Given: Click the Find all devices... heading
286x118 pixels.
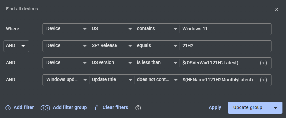Looking at the screenshot, I should [x=24, y=9].
